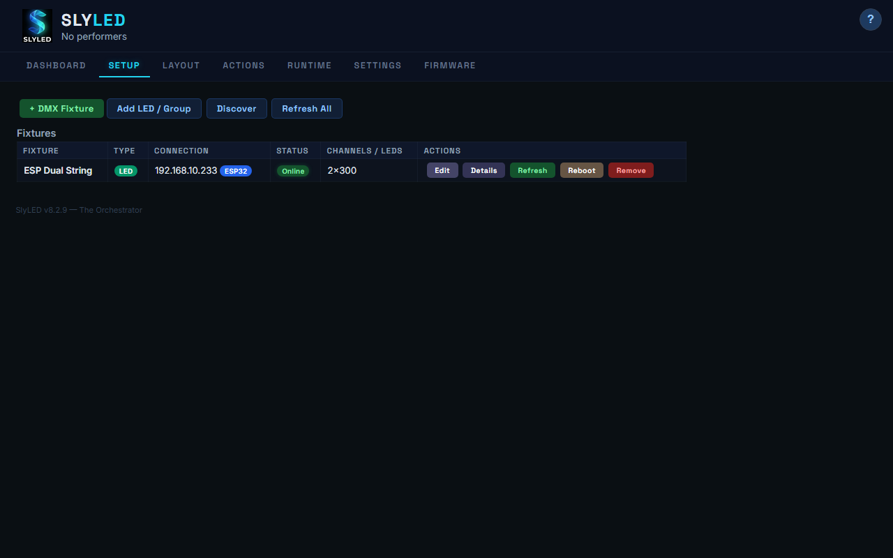Click the Online status indicator
The width and height of the screenshot is (893, 558).
coord(292,170)
